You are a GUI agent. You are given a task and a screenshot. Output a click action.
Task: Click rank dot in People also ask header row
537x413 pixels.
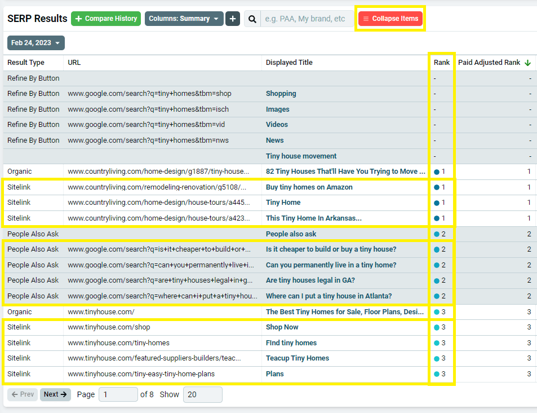coord(437,234)
